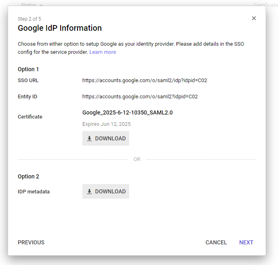This screenshot has width=279, height=265.
Task: Click the Option 2 heading
Action: click(28, 176)
